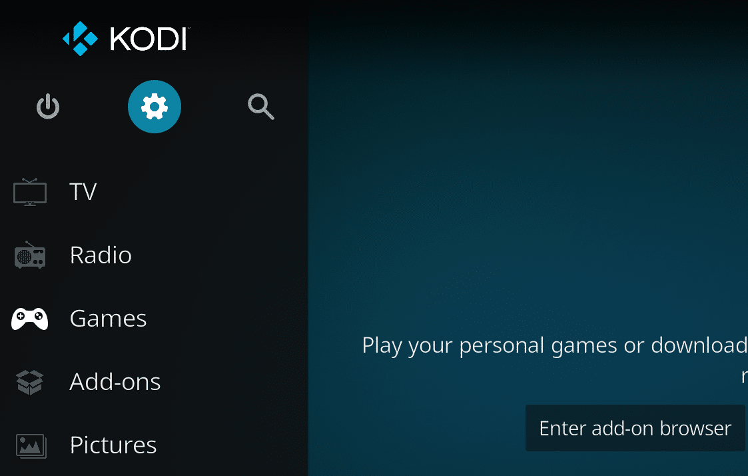Open the Add-ons menu label
Screen dimensions: 748x476
coord(115,382)
